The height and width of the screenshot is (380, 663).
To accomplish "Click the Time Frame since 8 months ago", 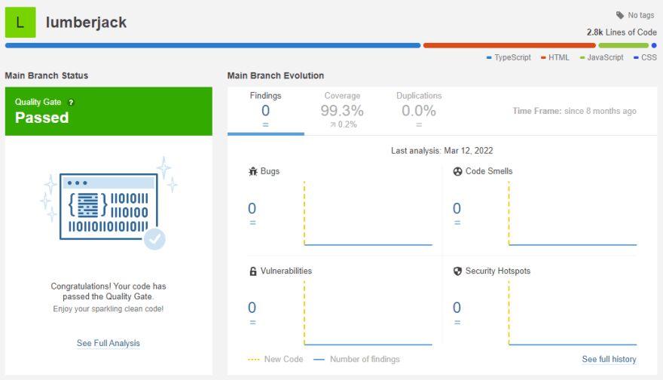I will [x=574, y=111].
